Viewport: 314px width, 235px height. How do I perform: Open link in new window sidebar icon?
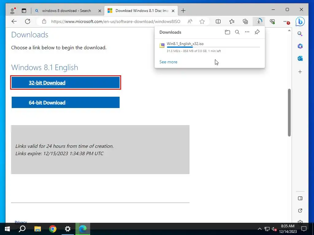click(300, 211)
